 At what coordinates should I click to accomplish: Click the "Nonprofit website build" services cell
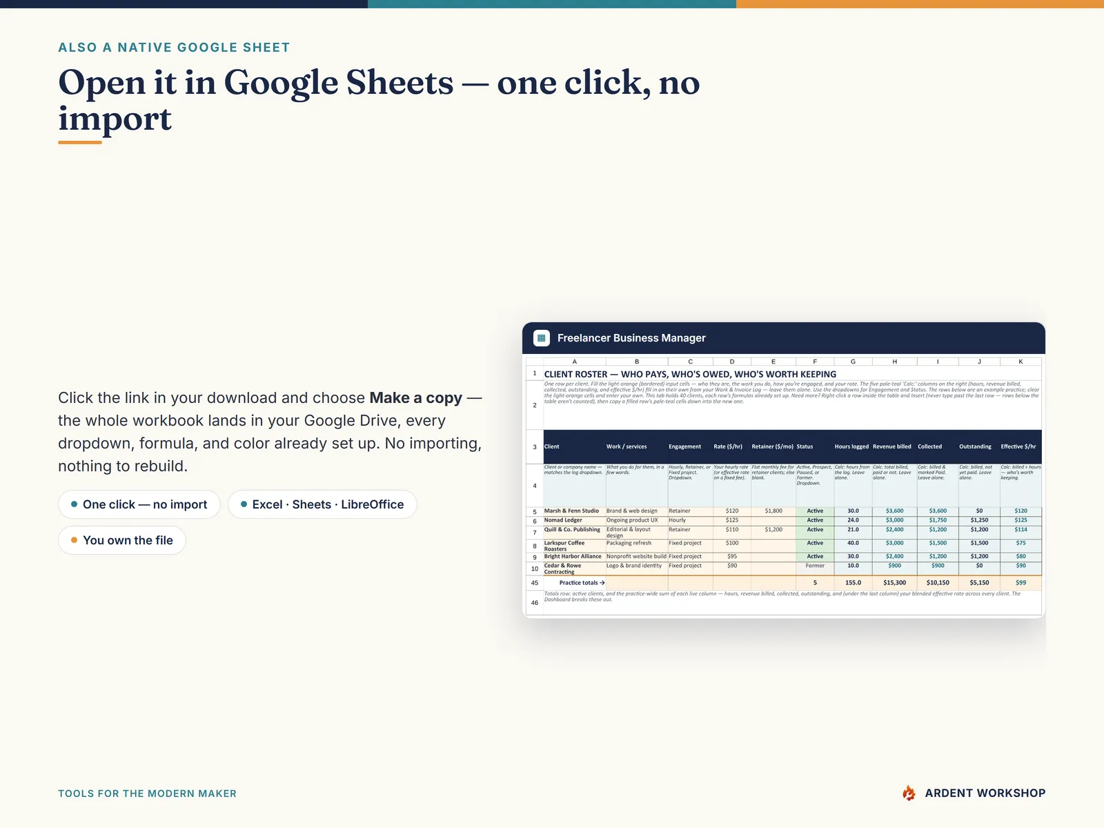[x=637, y=557]
